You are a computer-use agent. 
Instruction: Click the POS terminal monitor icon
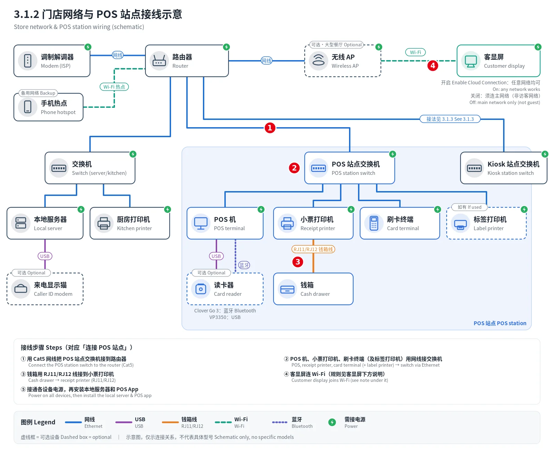click(201, 223)
